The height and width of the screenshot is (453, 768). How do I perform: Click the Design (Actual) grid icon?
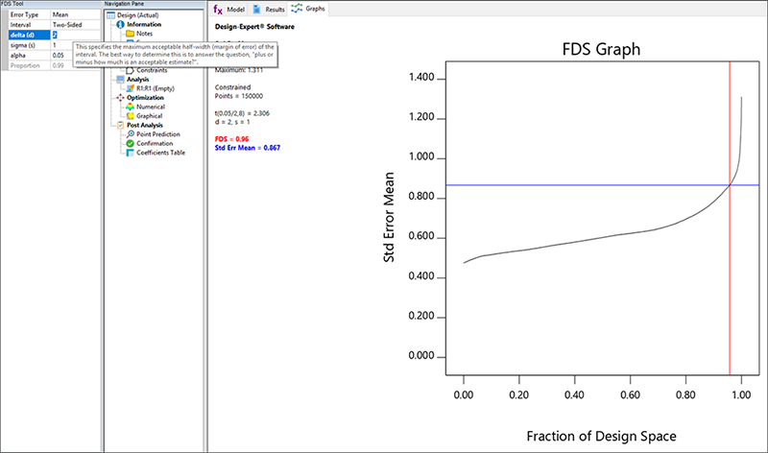click(109, 14)
